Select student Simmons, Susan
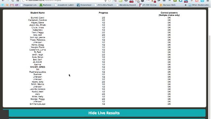The width and height of the screenshot is (211, 119). tap(38, 104)
